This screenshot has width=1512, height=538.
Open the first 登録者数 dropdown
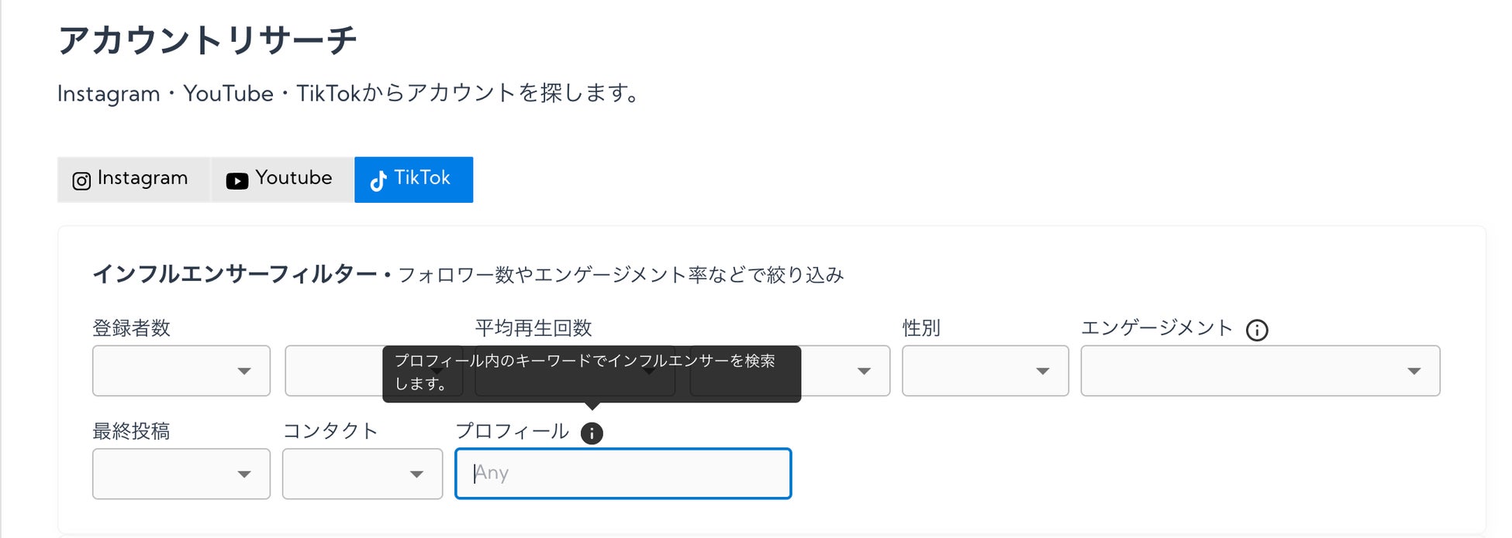coord(181,371)
